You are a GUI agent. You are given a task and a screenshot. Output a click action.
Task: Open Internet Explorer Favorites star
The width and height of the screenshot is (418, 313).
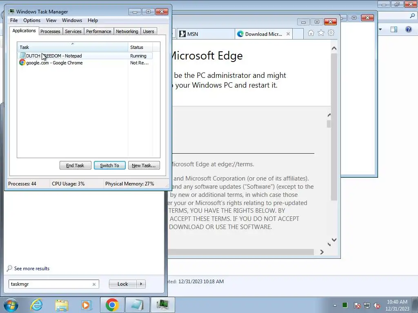coord(321,33)
